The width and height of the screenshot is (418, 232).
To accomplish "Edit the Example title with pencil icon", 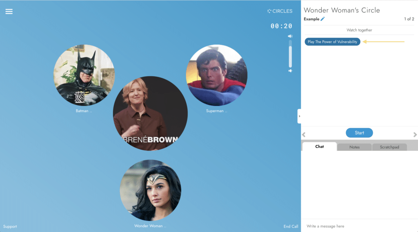I will coord(322,19).
